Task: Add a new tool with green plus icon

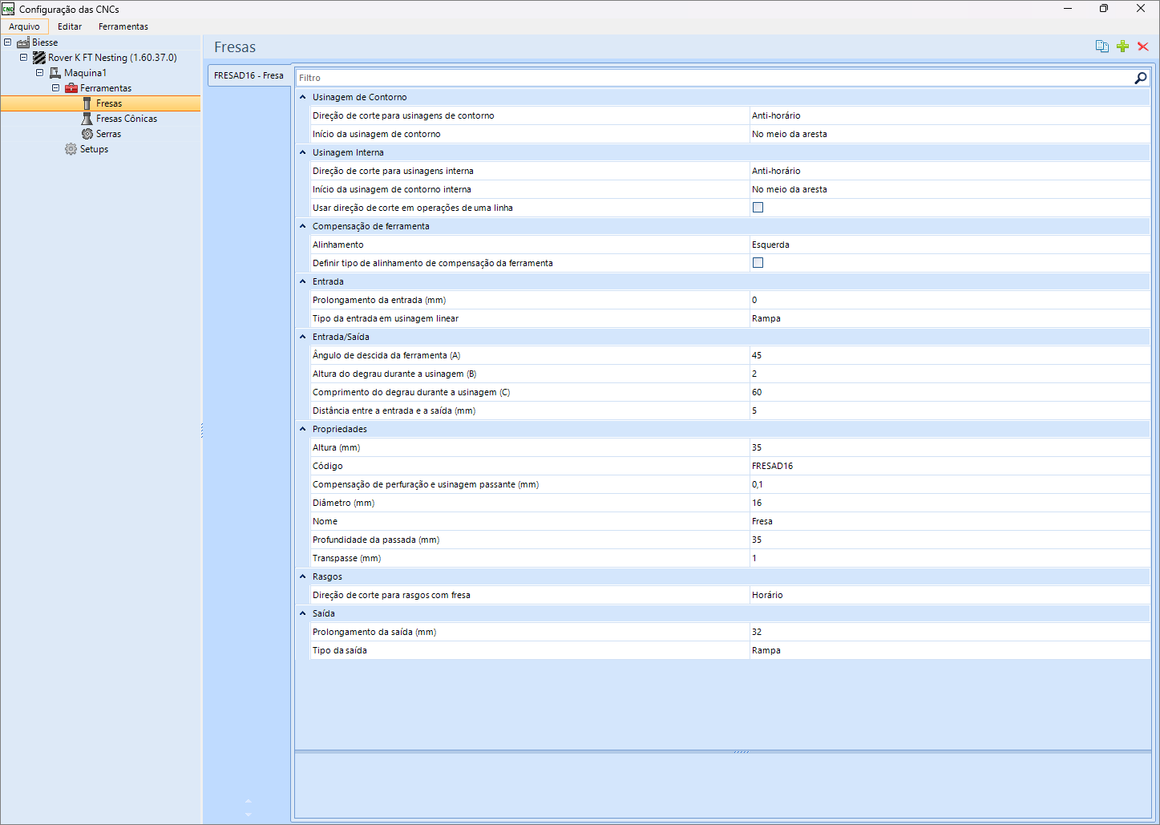Action: [x=1122, y=47]
